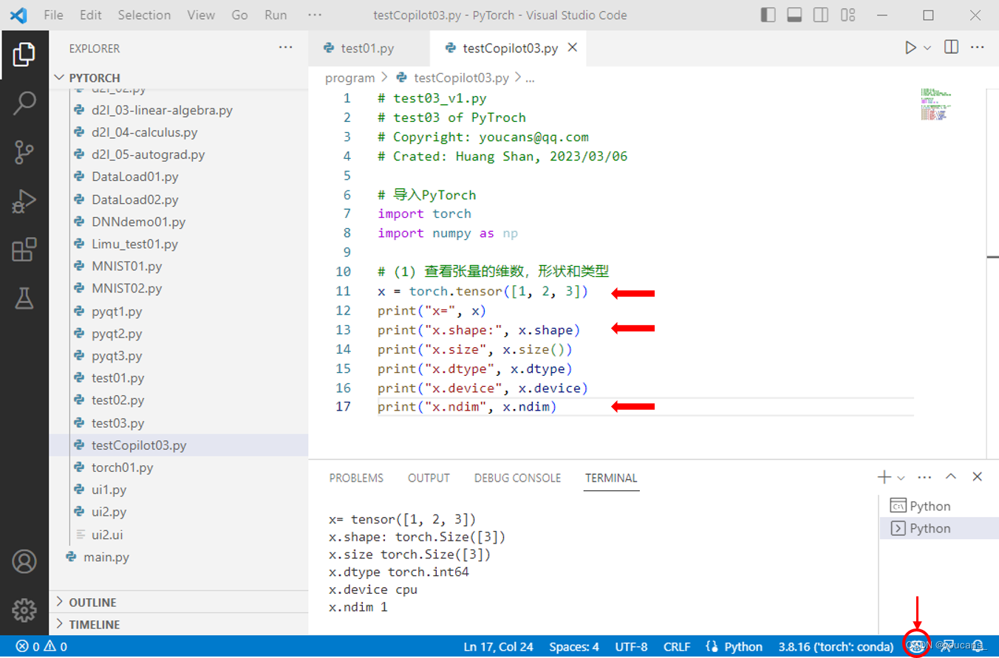This screenshot has height=658, width=999.
Task: Toggle Secondary Side Bar visibility
Action: point(821,15)
